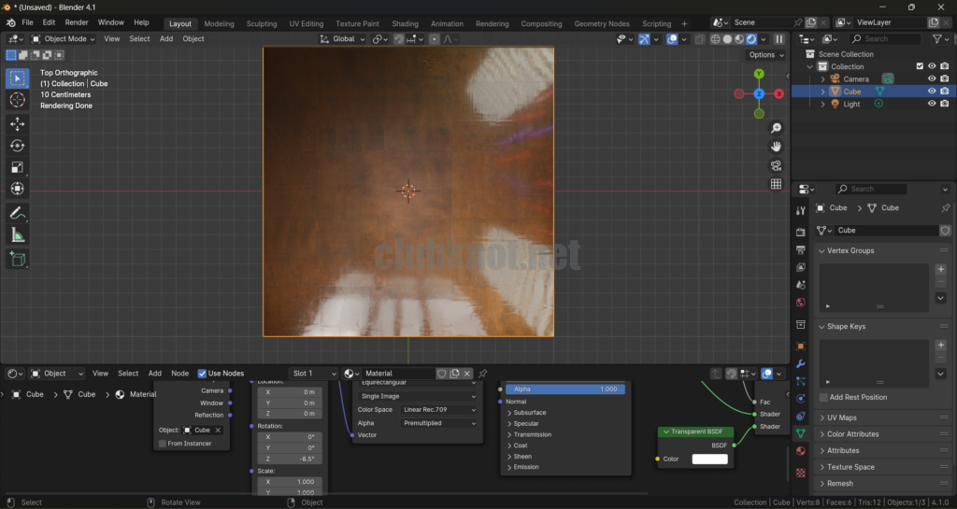Activate the Annotate tool
The width and height of the screenshot is (957, 509).
click(18, 214)
